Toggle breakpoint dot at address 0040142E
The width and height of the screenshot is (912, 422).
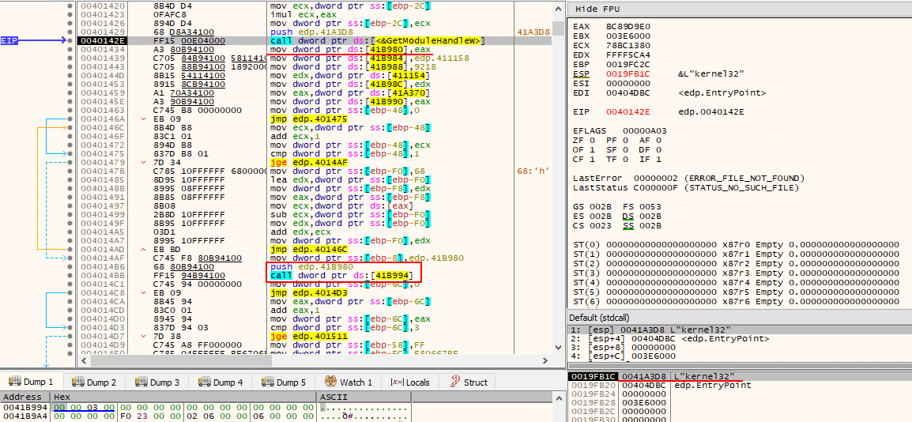(x=70, y=40)
